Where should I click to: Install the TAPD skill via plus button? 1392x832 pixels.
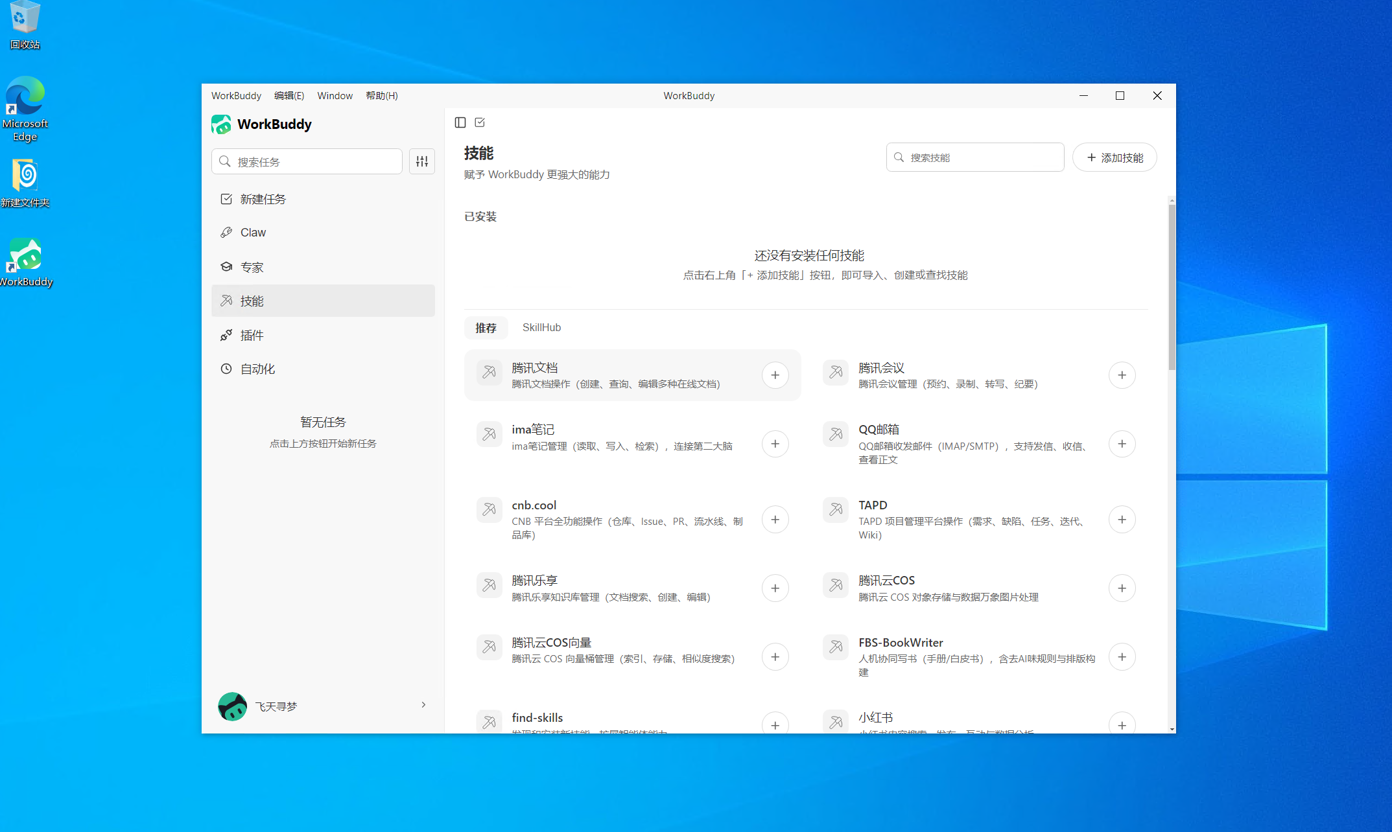[1122, 519]
